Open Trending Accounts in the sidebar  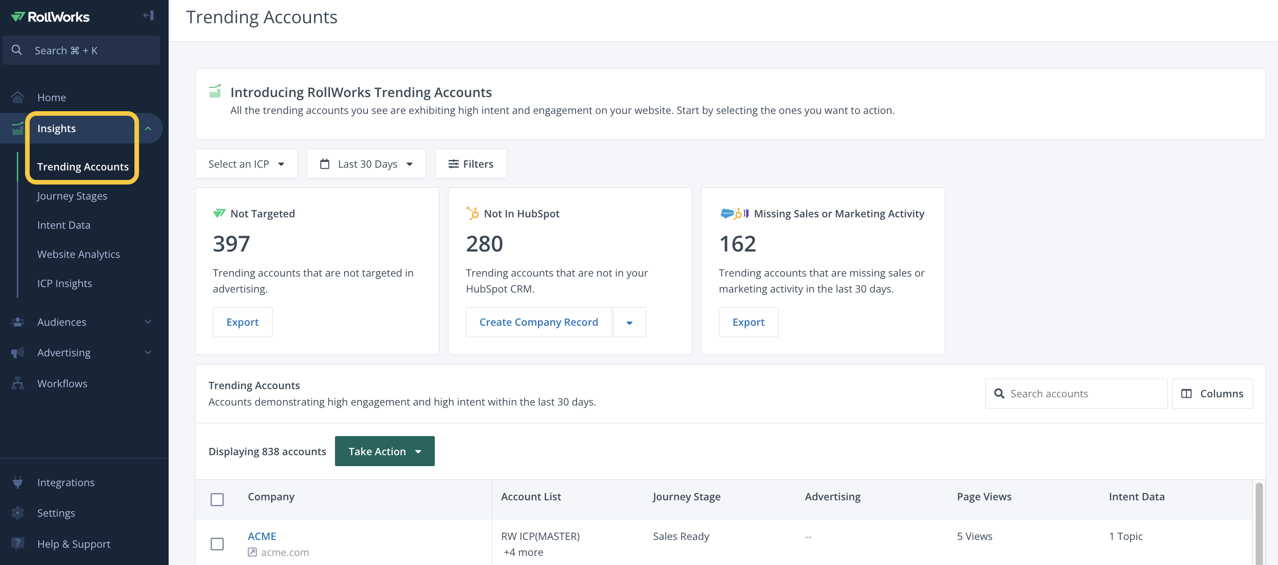[83, 167]
